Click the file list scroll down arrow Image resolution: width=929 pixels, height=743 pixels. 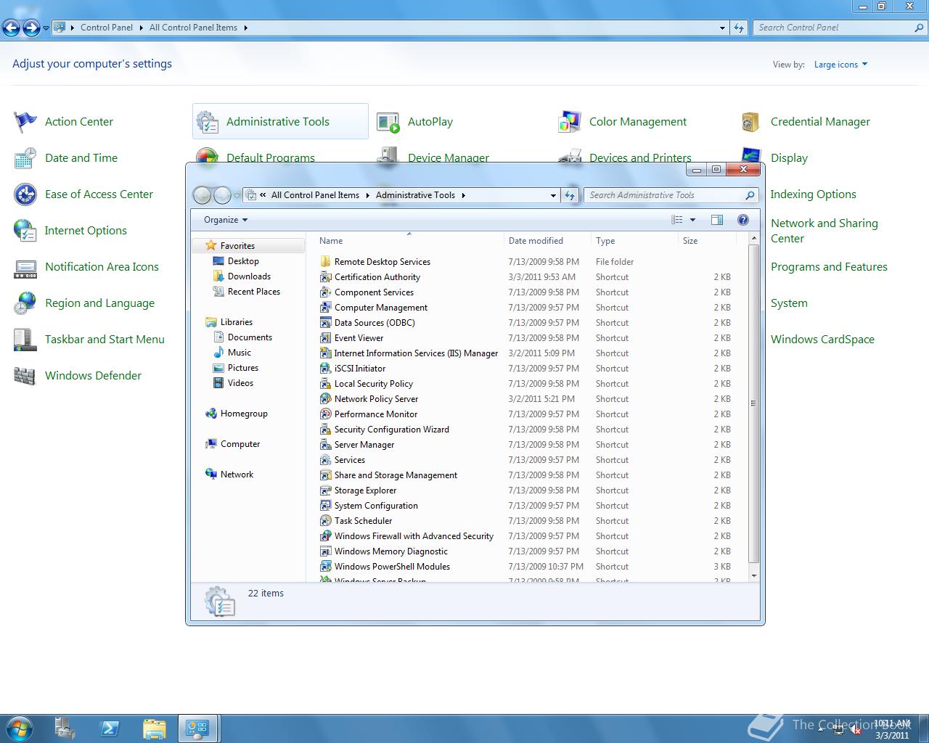[x=753, y=575]
